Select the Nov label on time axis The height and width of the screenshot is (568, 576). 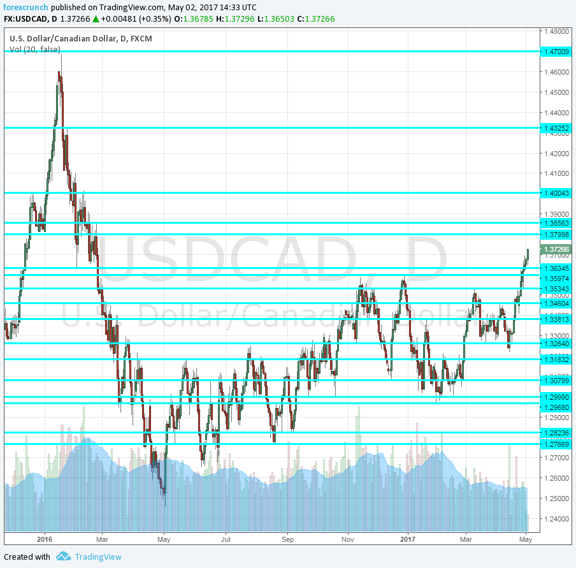point(348,539)
